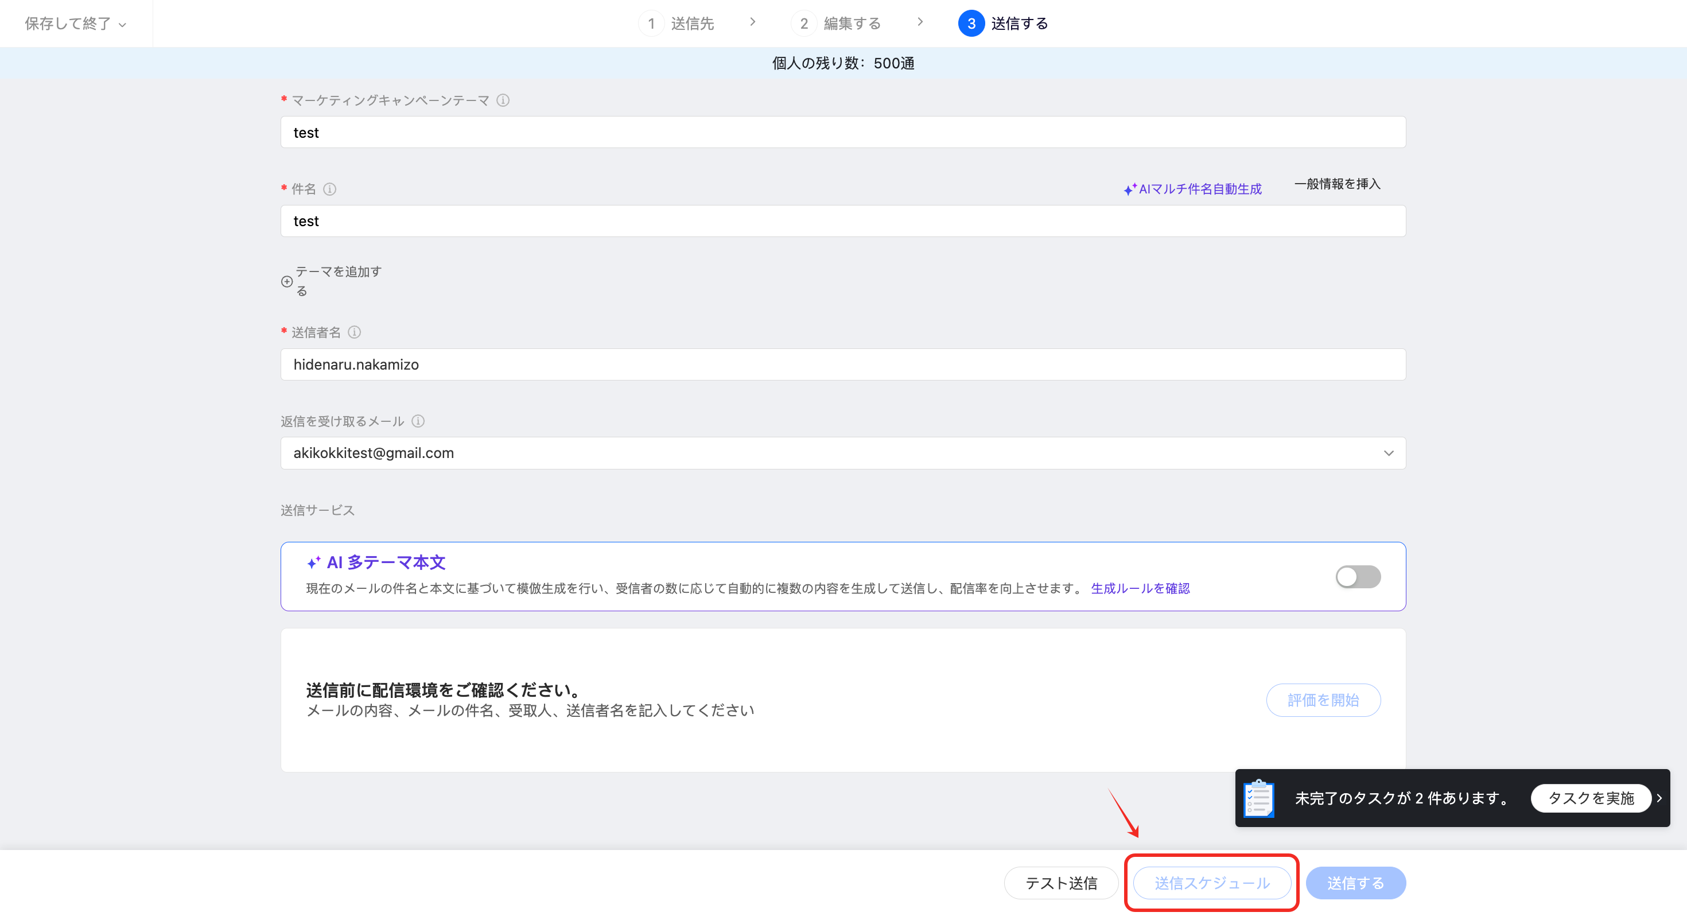Select step 3 送信する

click(1002, 24)
